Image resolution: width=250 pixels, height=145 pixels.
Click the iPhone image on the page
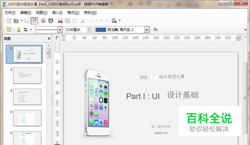click(98, 103)
